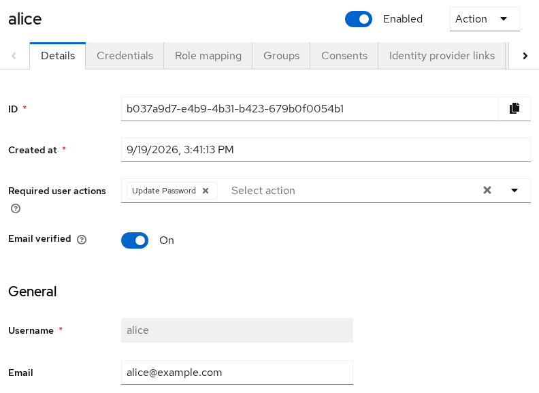The image size is (539, 393).
Task: Open required user actions dropdown arrow
Action: (514, 190)
